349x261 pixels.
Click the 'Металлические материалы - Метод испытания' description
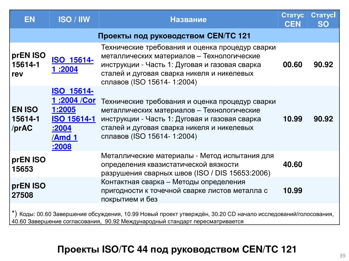coord(187,164)
